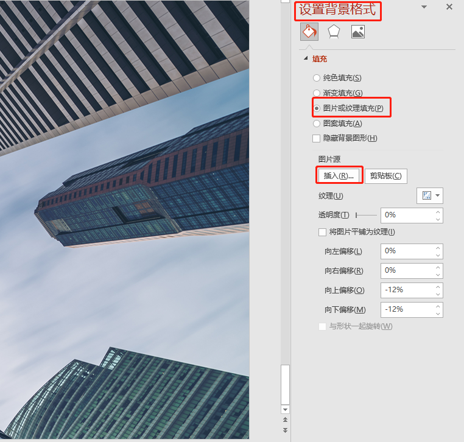
Task: Increase 向右偏移 with up arrow
Action: point(438,267)
